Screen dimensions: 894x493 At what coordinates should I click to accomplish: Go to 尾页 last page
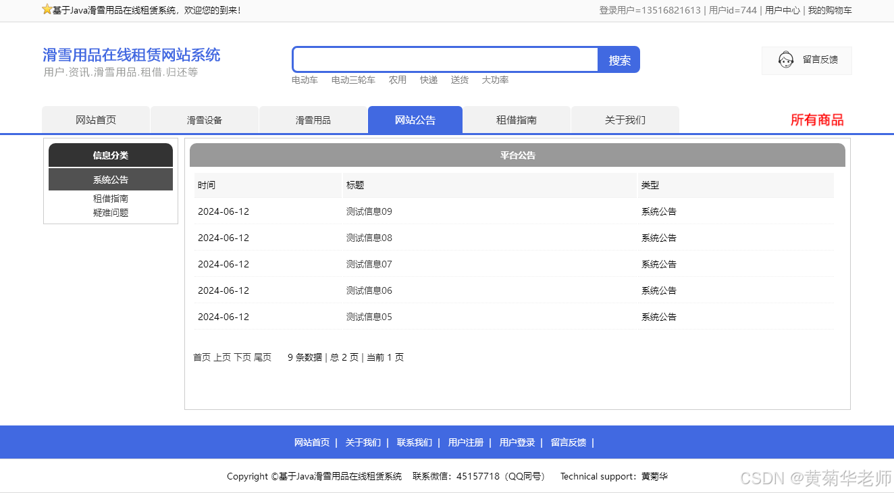tap(263, 357)
